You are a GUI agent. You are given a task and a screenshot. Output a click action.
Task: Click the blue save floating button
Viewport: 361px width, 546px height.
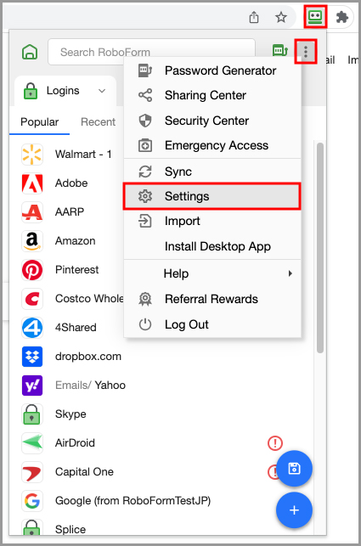294,469
